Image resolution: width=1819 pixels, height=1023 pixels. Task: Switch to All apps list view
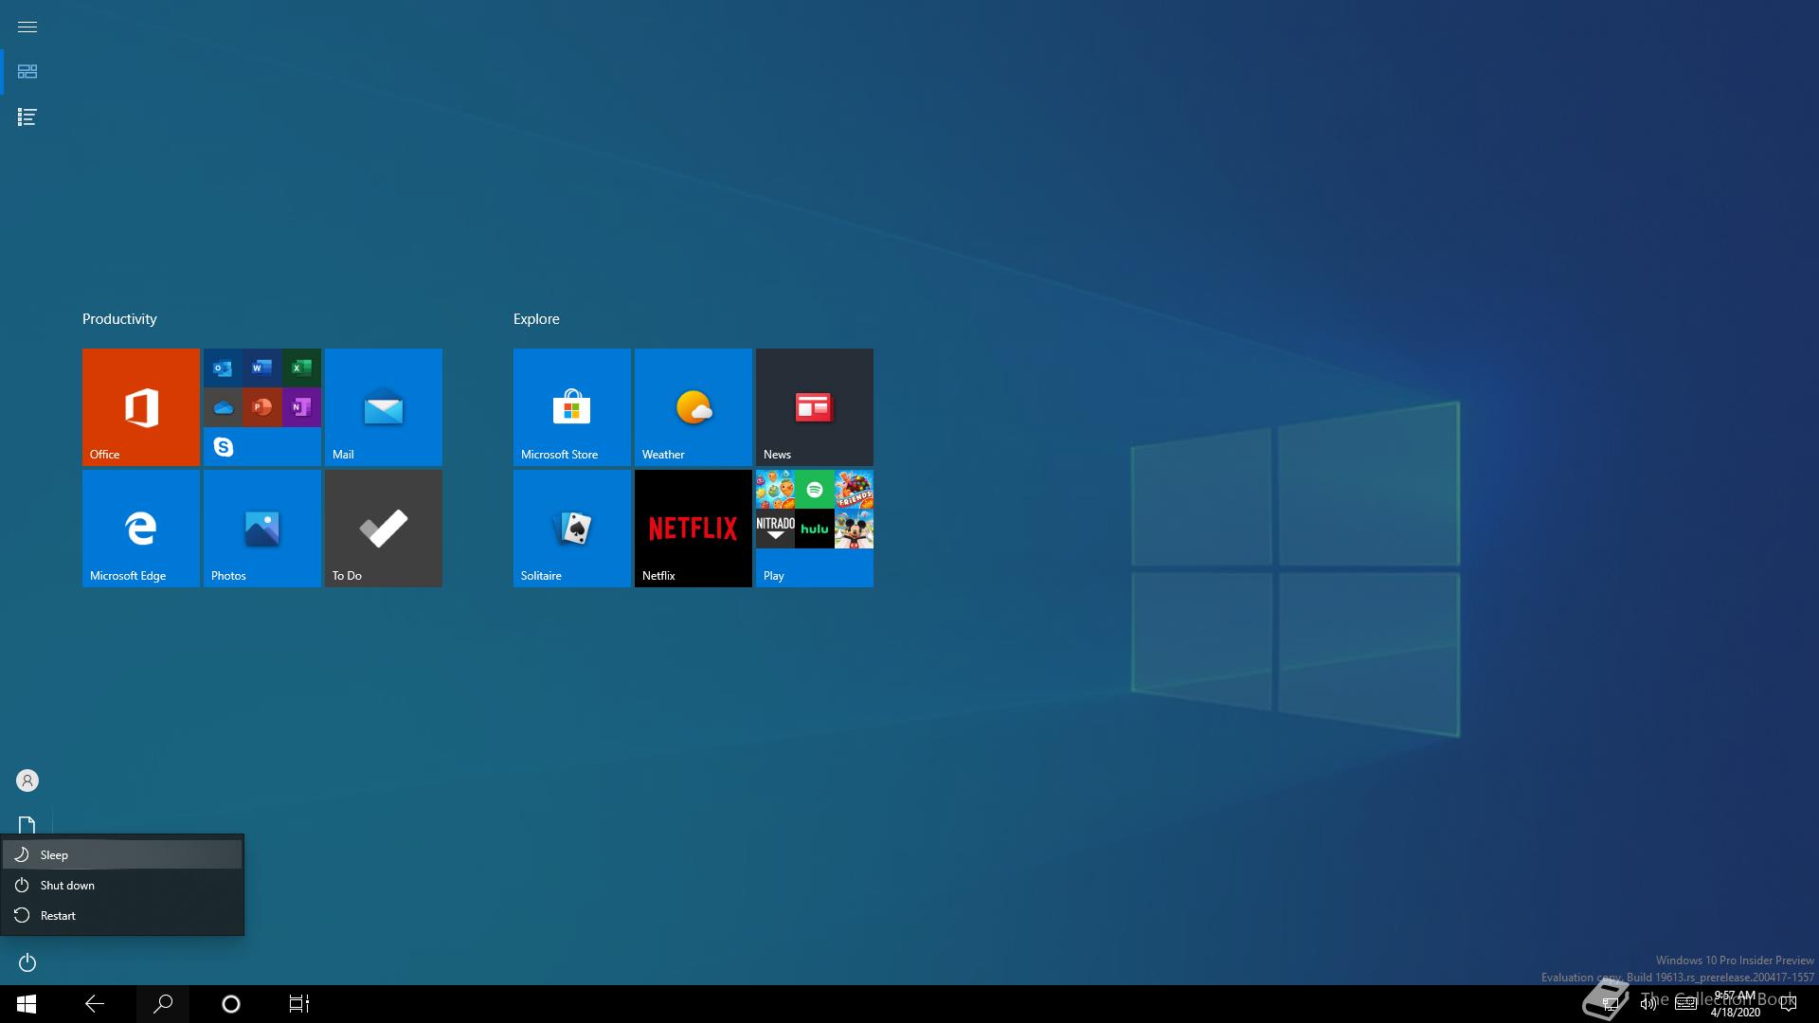(x=27, y=117)
